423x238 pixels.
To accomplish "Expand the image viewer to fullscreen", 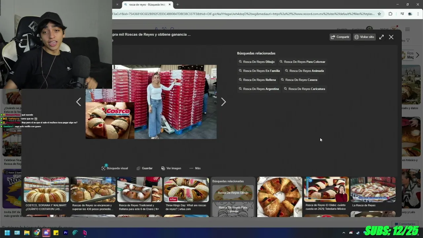I will 381,37.
